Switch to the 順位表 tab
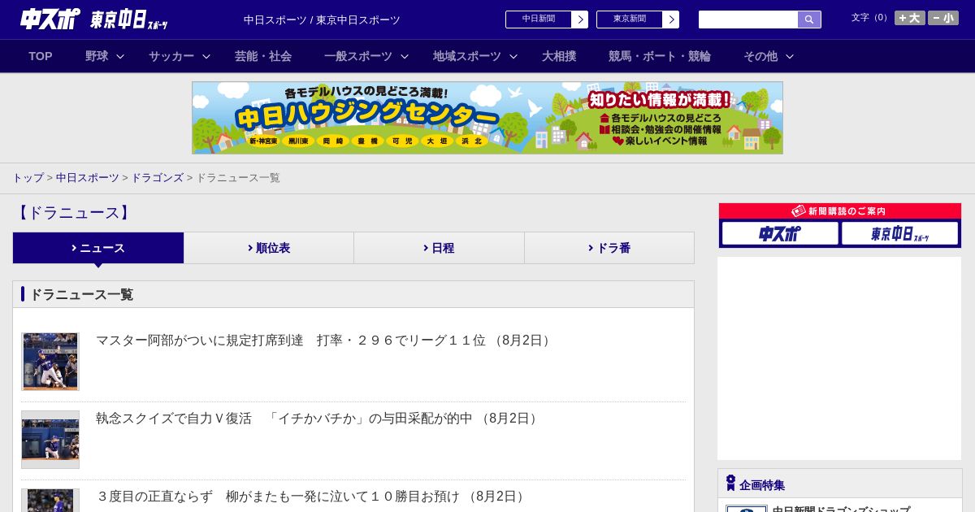The height and width of the screenshot is (512, 975). (x=269, y=248)
